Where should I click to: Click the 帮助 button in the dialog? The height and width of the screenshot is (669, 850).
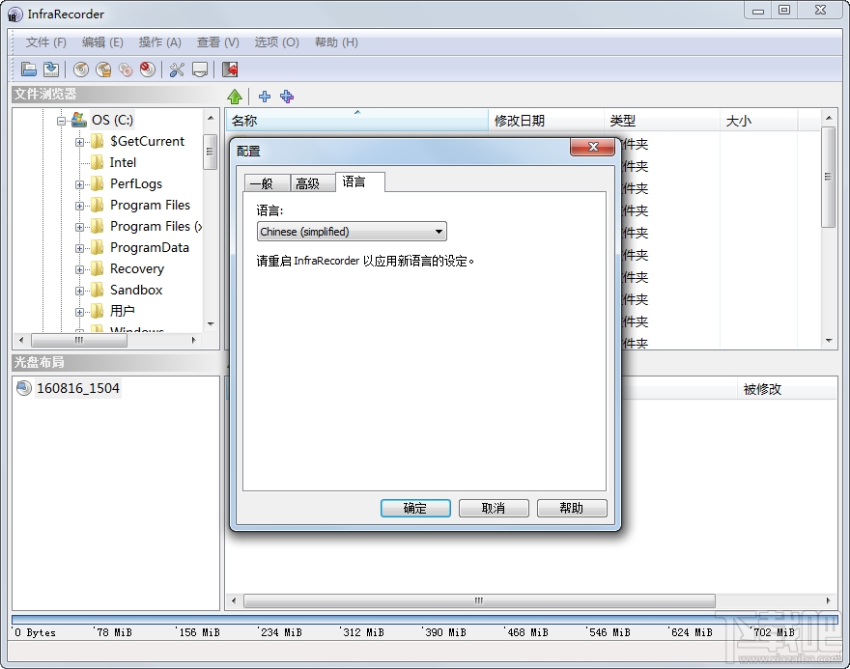pyautogui.click(x=572, y=508)
